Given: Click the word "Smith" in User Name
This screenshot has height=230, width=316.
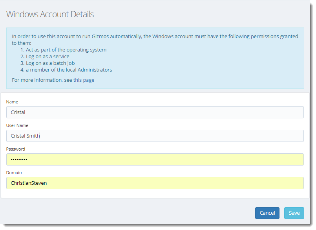Looking at the screenshot, I should pos(33,136).
